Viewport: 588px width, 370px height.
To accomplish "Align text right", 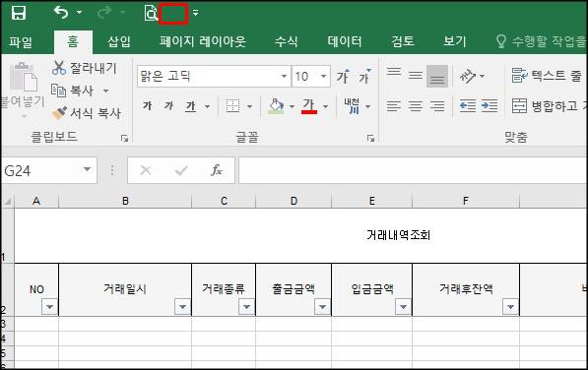I will [437, 106].
